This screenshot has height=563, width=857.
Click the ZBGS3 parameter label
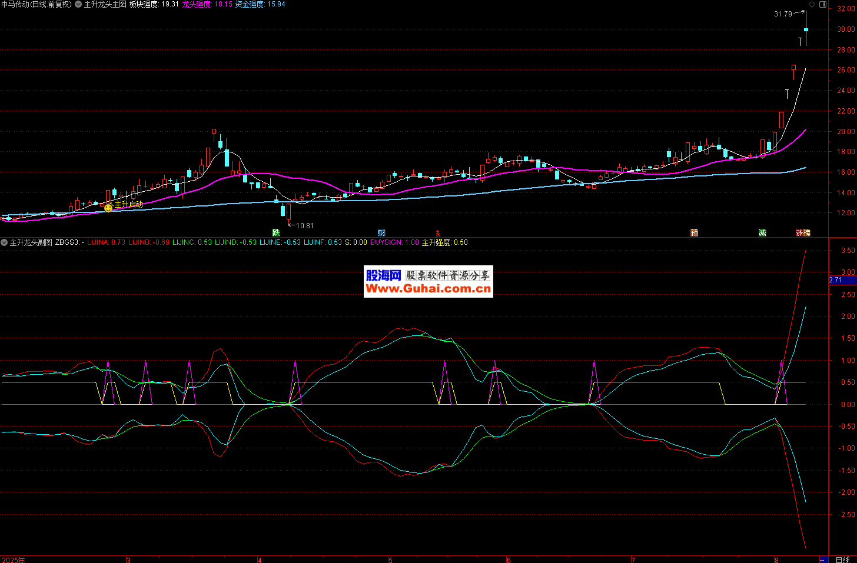point(69,242)
